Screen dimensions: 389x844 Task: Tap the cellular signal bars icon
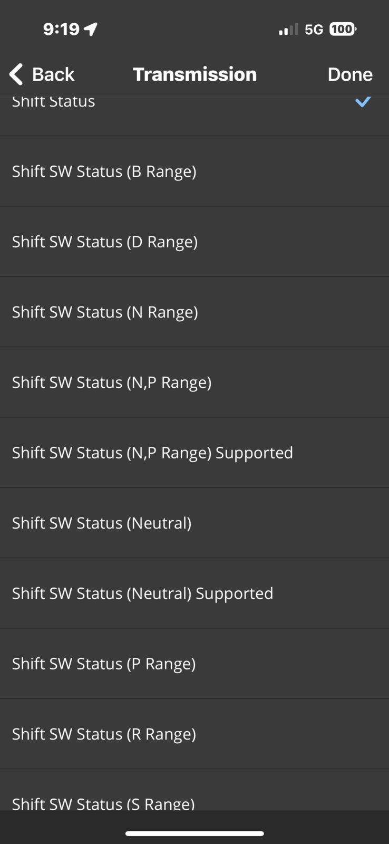288,30
